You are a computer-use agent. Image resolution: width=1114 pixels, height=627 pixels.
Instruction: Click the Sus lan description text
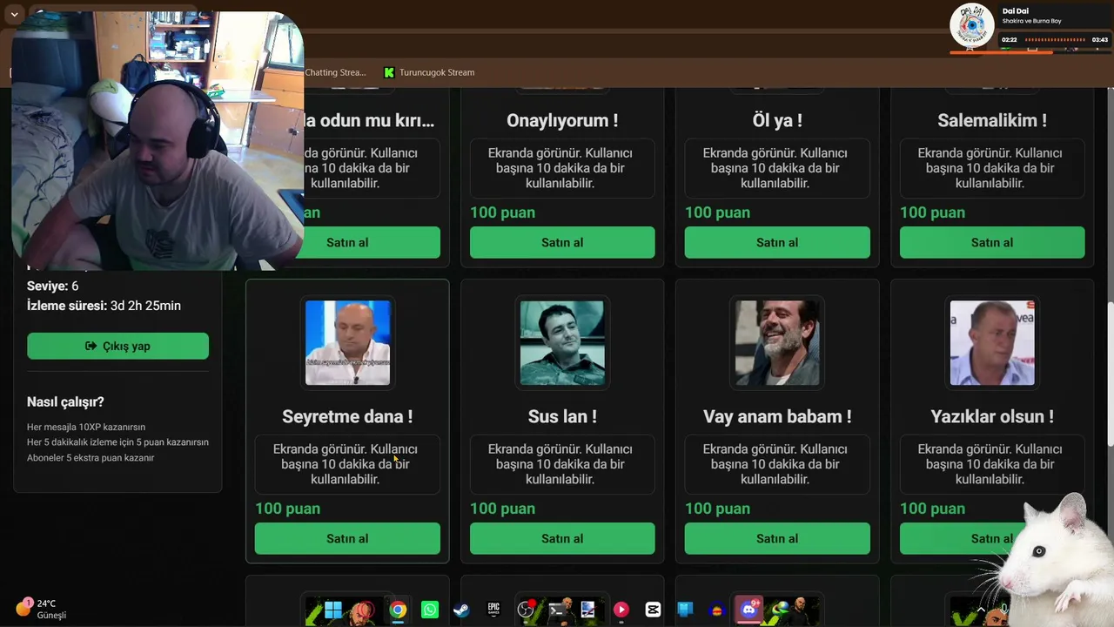tap(562, 464)
